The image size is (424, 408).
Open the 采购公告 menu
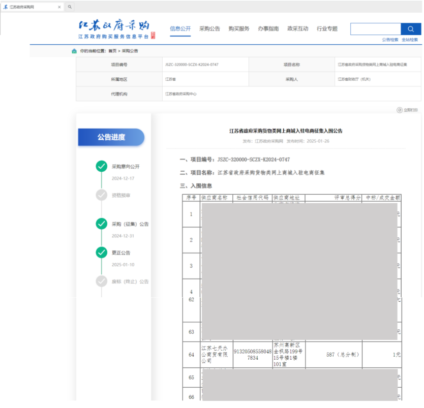pyautogui.click(x=209, y=28)
